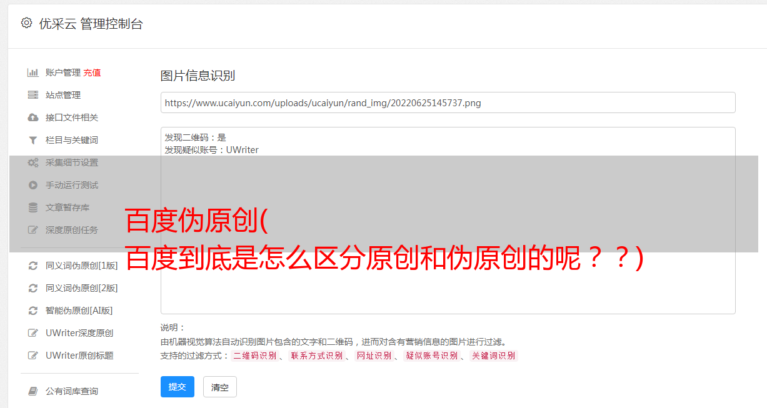The image size is (767, 408).
Task: Open 深度原创任务 menu item
Action: pyautogui.click(x=72, y=230)
